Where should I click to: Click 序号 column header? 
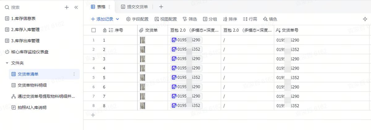tap(119, 30)
